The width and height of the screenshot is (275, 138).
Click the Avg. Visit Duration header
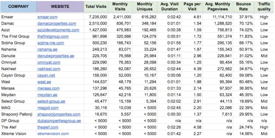click(170, 6)
